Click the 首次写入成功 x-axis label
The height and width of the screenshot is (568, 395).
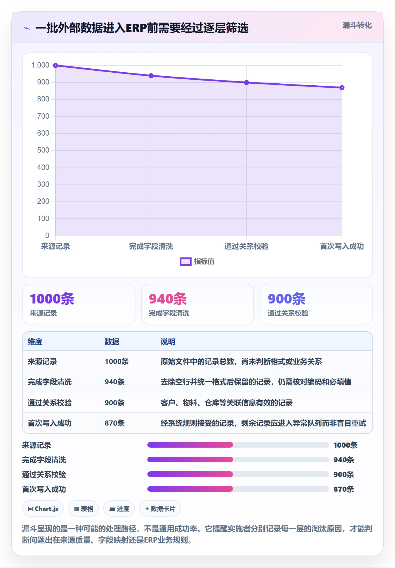(x=342, y=246)
